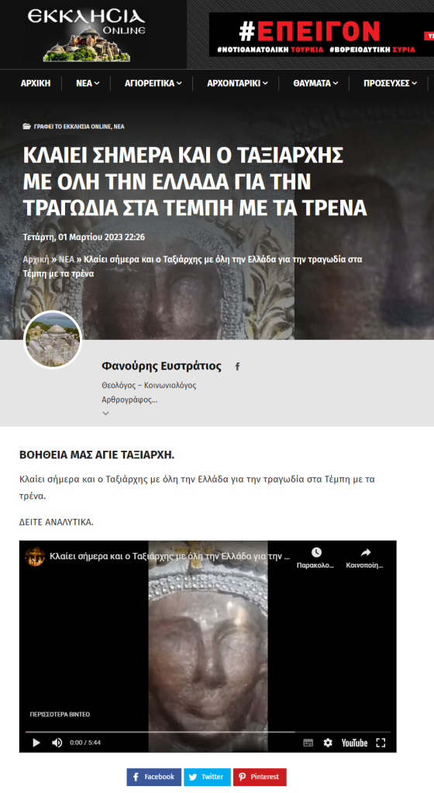
Task: Mute the video volume speaker icon
Action: pos(57,743)
